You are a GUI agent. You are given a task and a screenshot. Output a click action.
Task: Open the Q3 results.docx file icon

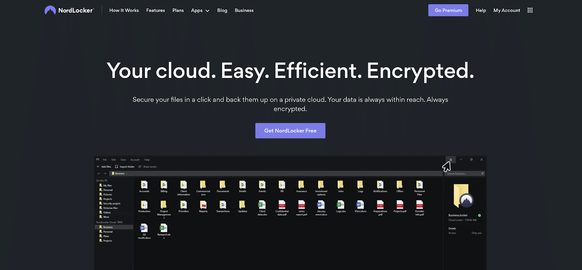[x=144, y=228]
